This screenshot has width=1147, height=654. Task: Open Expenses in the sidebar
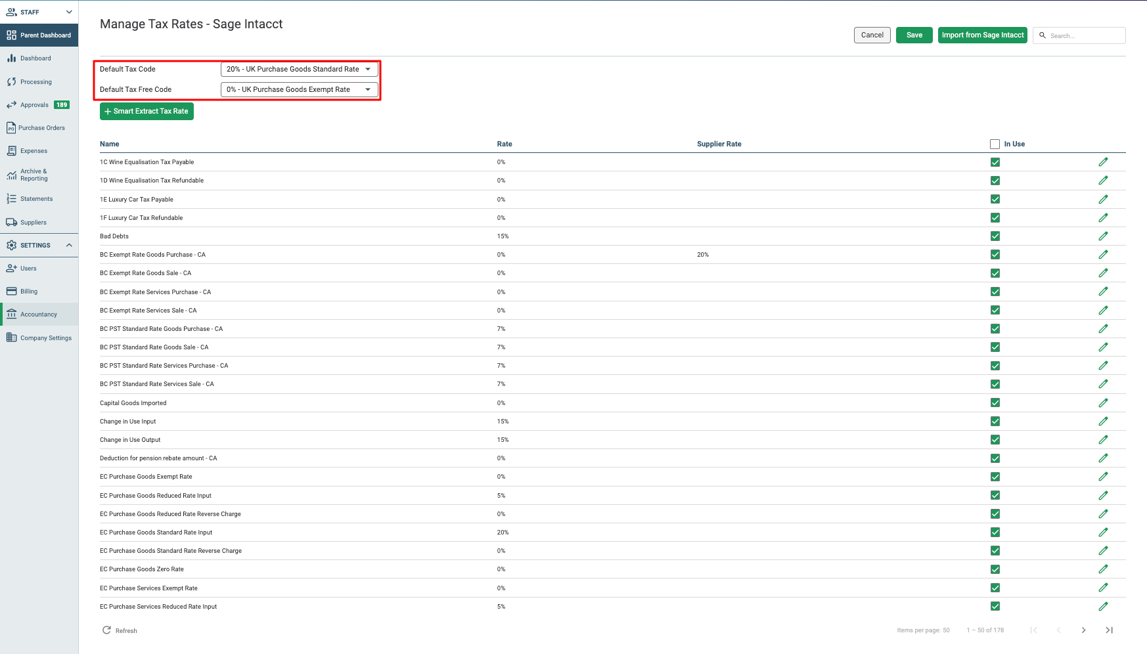point(39,151)
